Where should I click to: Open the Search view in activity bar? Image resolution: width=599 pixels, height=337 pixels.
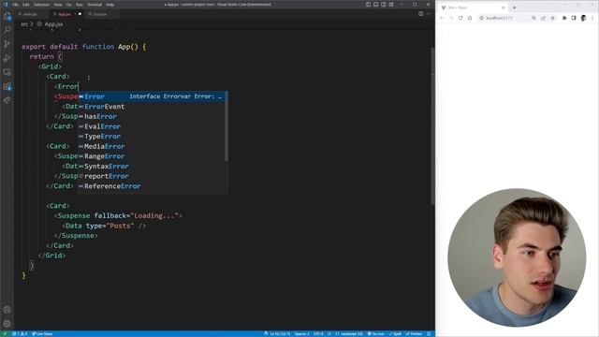pyautogui.click(x=7, y=29)
